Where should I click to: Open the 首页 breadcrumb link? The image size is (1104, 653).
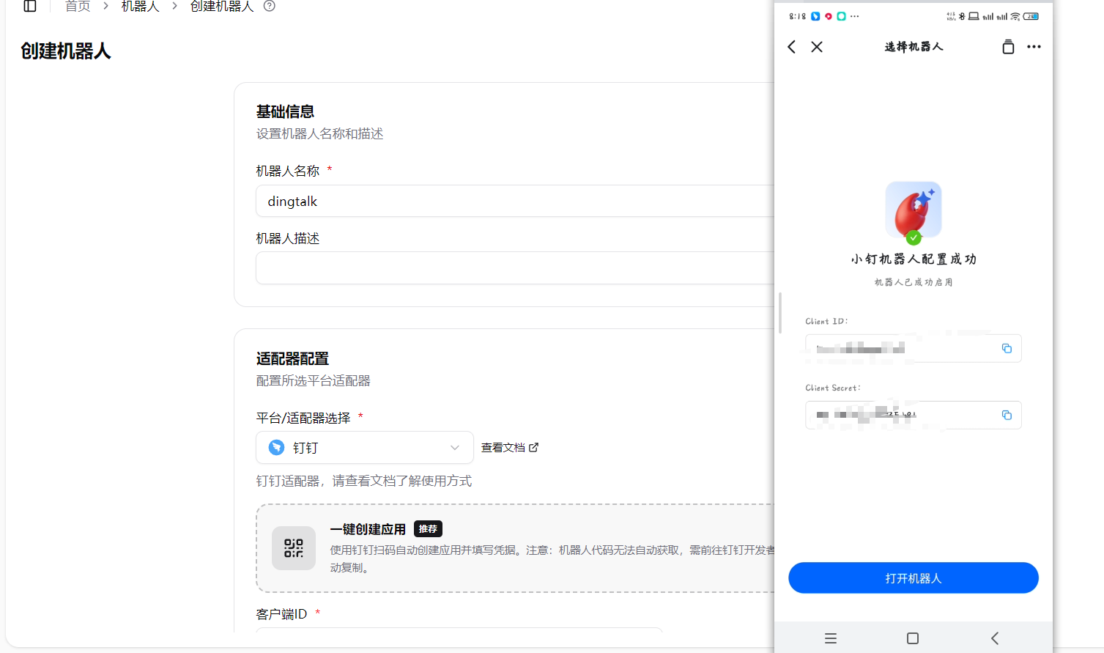pos(78,7)
